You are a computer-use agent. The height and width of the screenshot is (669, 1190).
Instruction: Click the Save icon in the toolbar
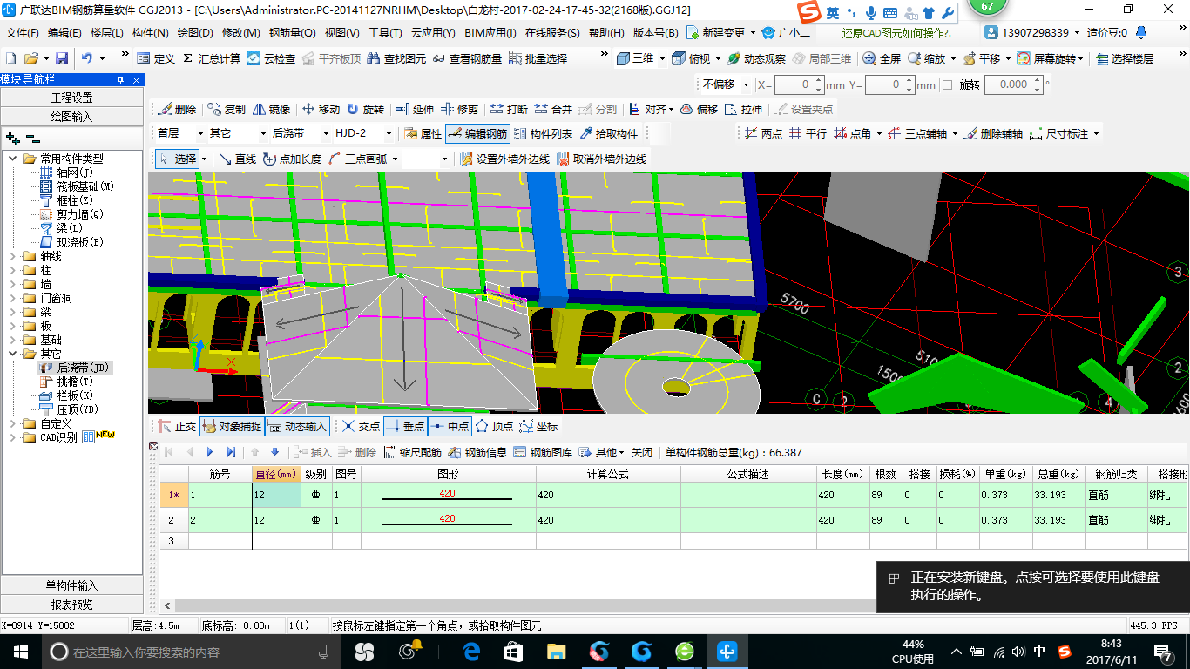(62, 58)
